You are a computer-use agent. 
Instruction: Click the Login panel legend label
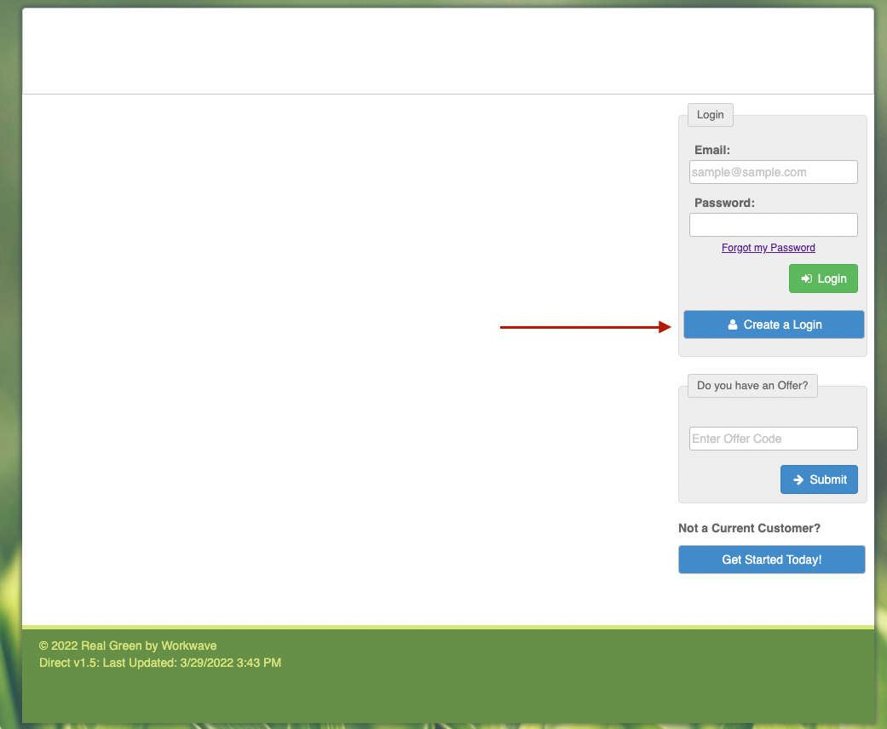point(711,115)
